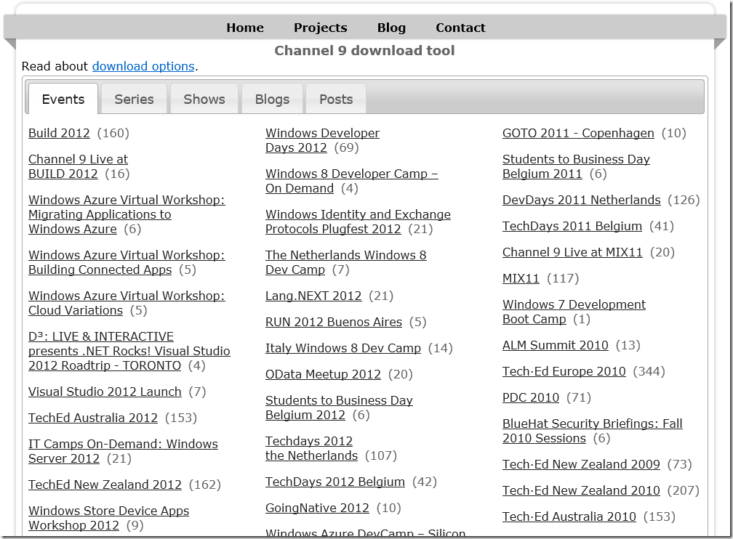The width and height of the screenshot is (733, 539).
Task: Open the MIX11 event link
Action: tap(521, 278)
